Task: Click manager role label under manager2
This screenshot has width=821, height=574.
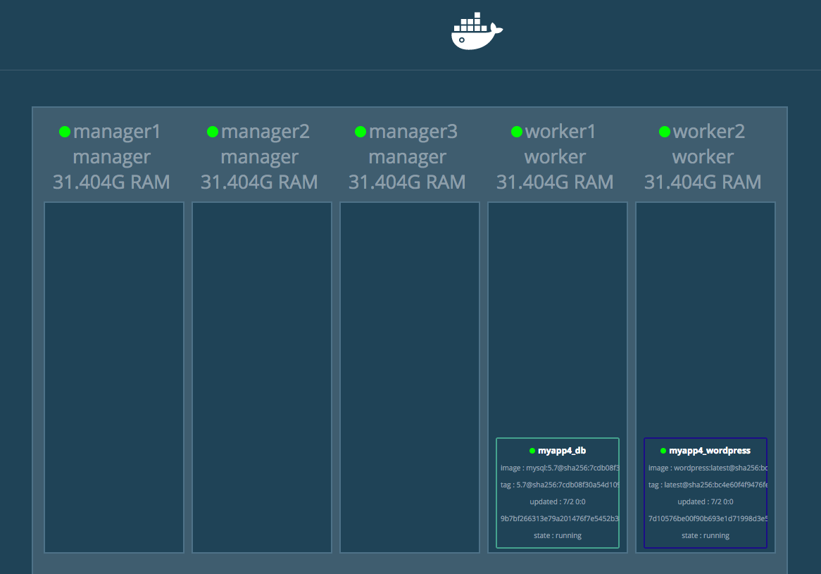Action: pyautogui.click(x=260, y=157)
